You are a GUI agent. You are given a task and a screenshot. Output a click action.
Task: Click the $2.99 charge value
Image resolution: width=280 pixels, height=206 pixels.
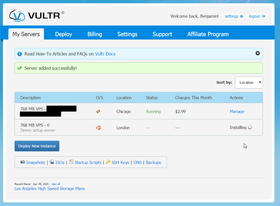pos(180,111)
